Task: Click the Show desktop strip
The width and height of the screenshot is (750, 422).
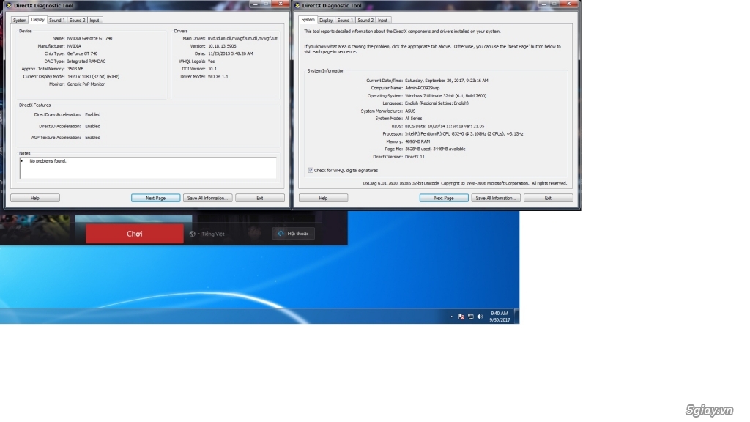Action: coord(516,316)
